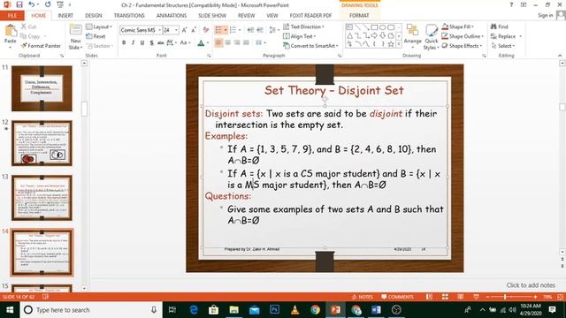Click Sign in
This screenshot has width=566, height=318.
(545, 15)
